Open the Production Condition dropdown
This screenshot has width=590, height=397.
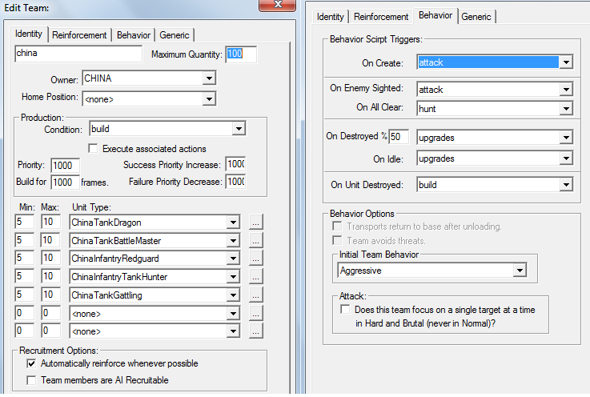pos(238,129)
